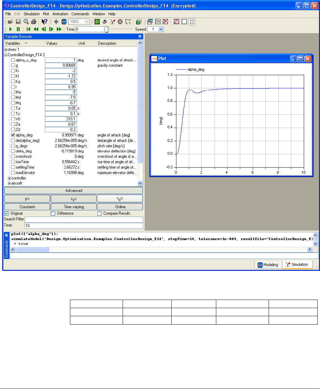This screenshot has width=320, height=389.
Task: Check the alpha_c_deg variable checkbox
Action: pyautogui.click(x=13, y=60)
